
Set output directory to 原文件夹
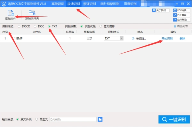18,119
